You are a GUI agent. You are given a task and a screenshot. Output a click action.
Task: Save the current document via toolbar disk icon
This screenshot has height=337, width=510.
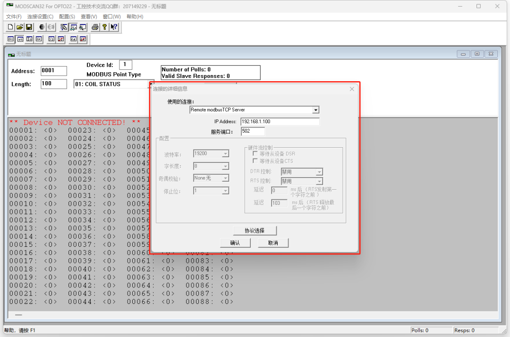pos(29,27)
